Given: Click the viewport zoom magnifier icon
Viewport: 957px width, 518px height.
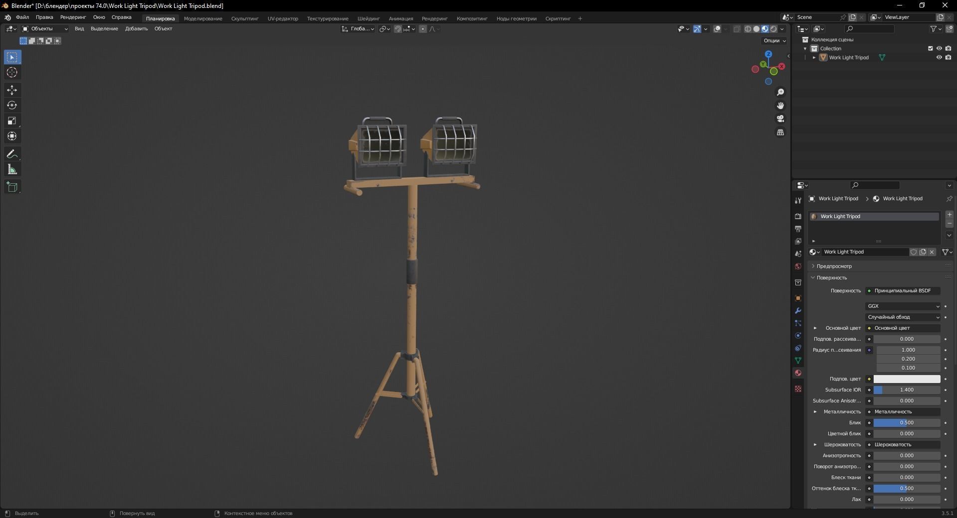Looking at the screenshot, I should tap(780, 93).
